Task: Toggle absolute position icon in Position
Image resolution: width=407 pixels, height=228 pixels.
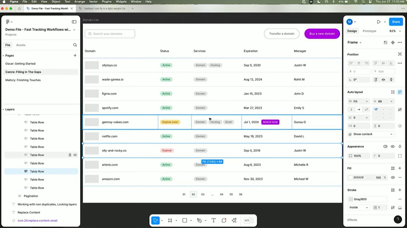Action: pyautogui.click(x=400, y=54)
